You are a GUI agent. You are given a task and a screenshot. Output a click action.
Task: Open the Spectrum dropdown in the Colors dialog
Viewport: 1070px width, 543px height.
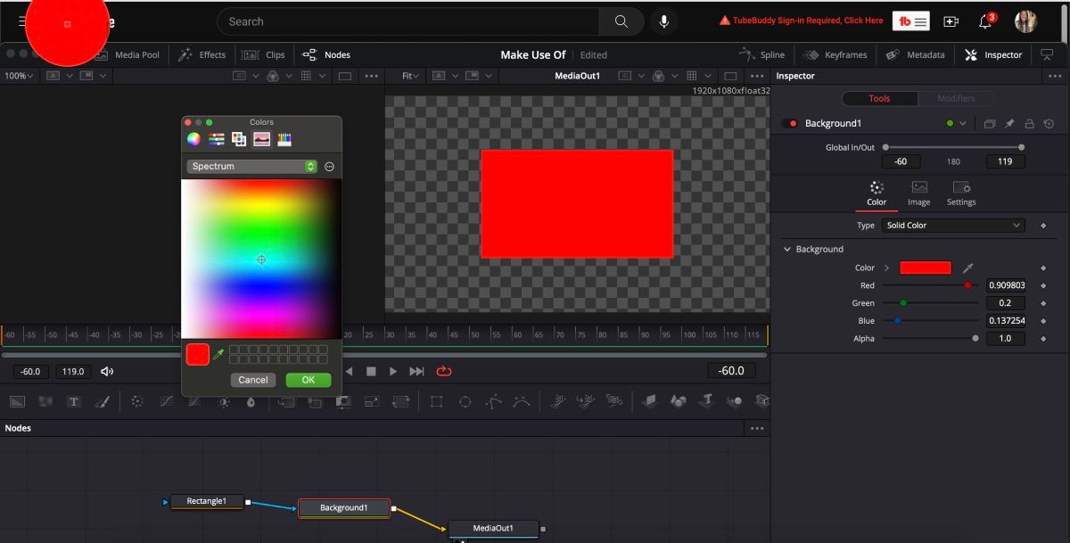click(251, 166)
